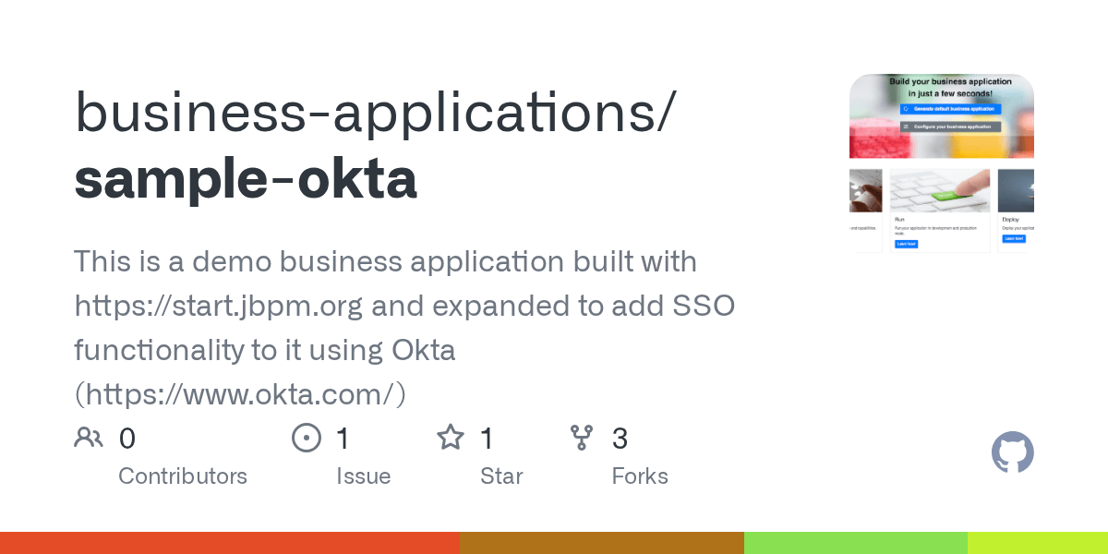The width and height of the screenshot is (1108, 554).
Task: Click the GitHub octocat logo
Action: [1013, 453]
